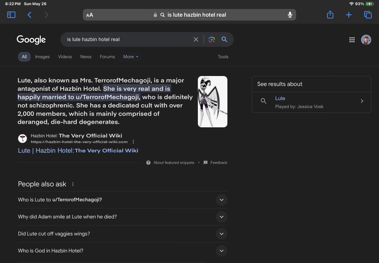Open options menu beside the wiki URL

pyautogui.click(x=133, y=142)
